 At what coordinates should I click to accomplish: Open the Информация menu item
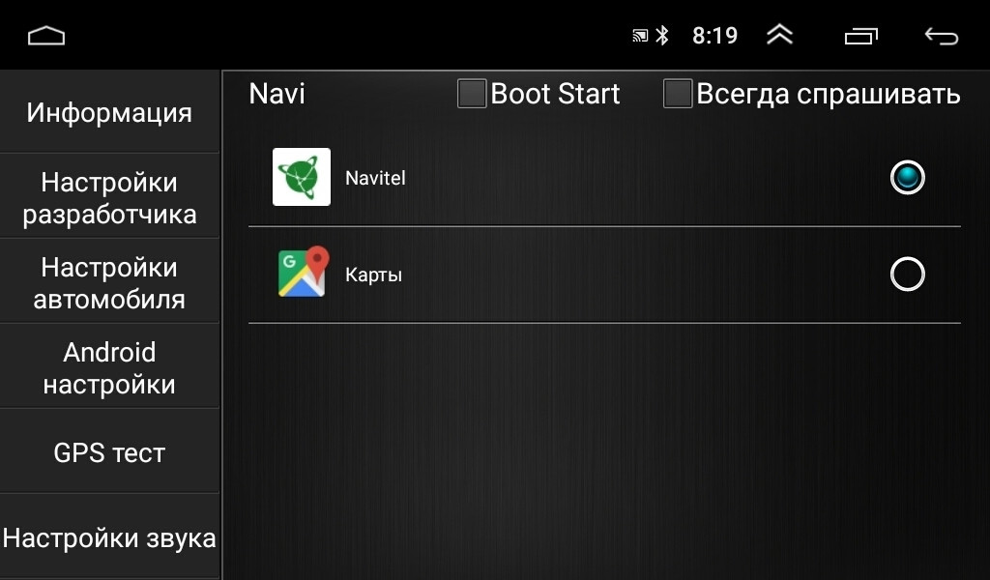coord(109,112)
